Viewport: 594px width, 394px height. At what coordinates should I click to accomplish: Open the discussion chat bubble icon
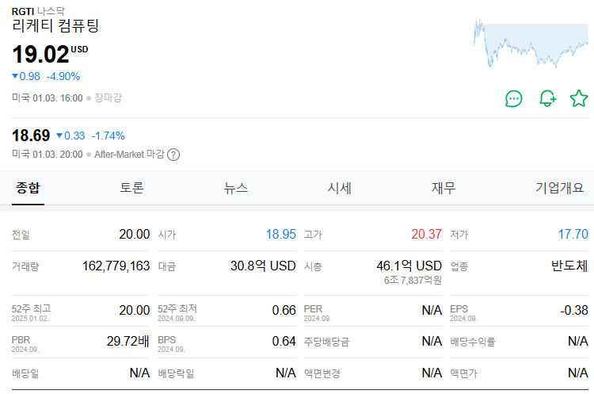(x=514, y=98)
